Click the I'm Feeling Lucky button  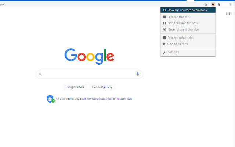coord(102,87)
